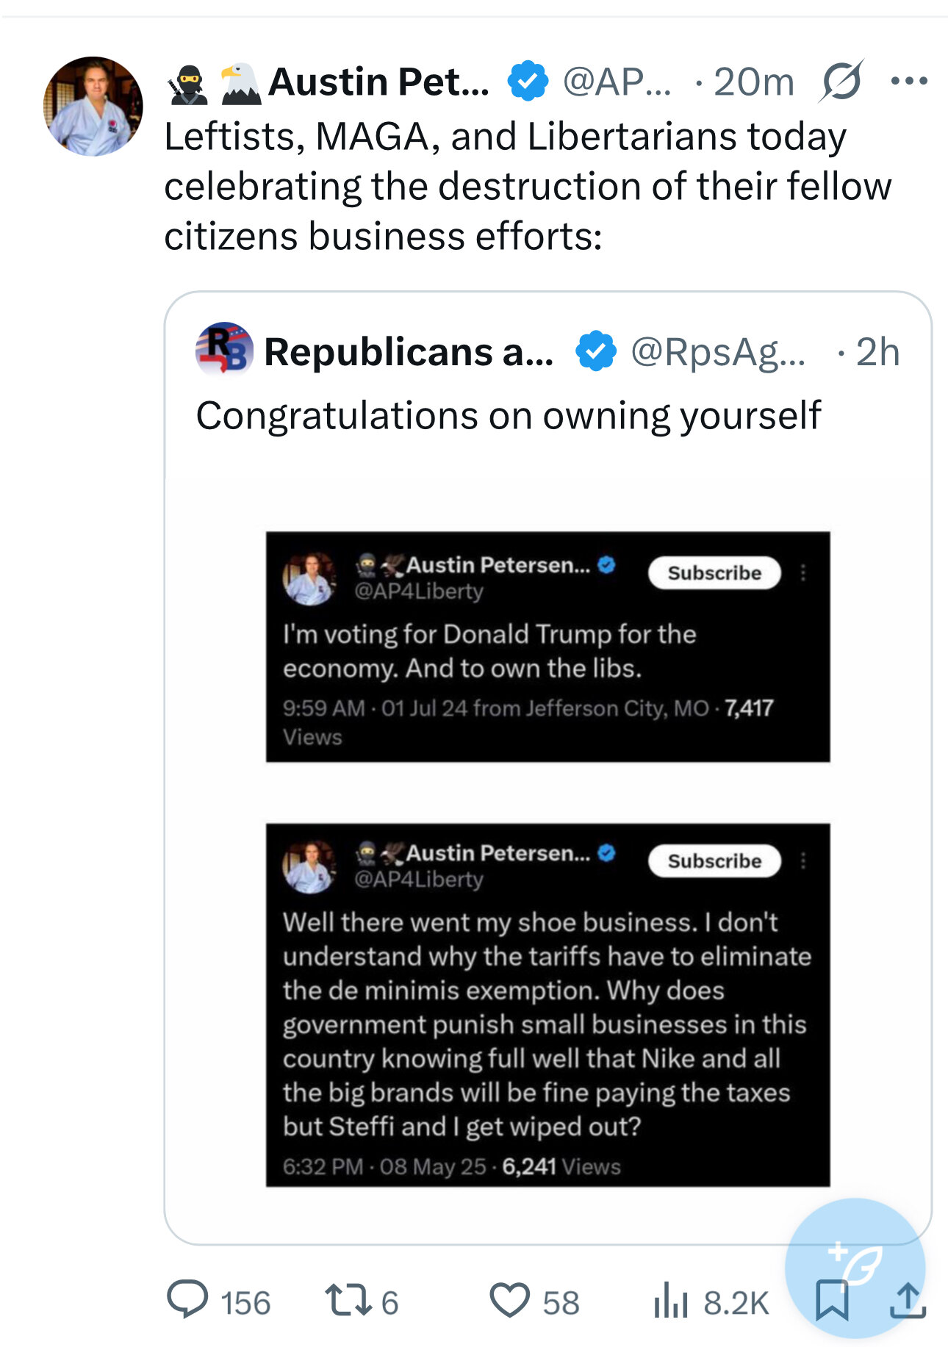
Task: Like the post with heart icon
Action: click(x=509, y=1300)
